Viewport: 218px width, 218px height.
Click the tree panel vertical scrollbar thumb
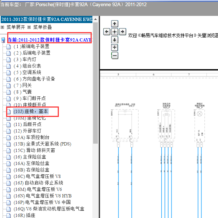(x=96, y=83)
